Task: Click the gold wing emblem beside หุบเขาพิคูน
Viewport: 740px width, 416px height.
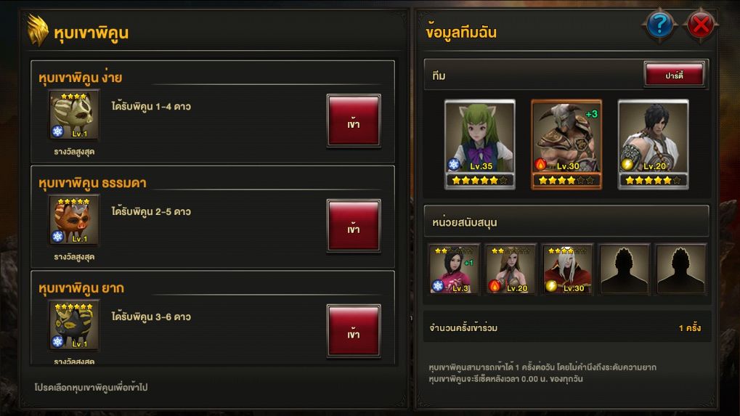Action: (x=37, y=30)
